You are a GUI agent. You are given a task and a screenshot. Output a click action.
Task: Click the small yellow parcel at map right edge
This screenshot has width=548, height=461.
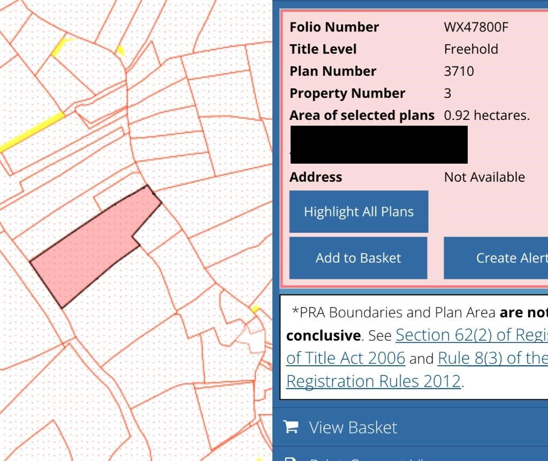pos(255,309)
